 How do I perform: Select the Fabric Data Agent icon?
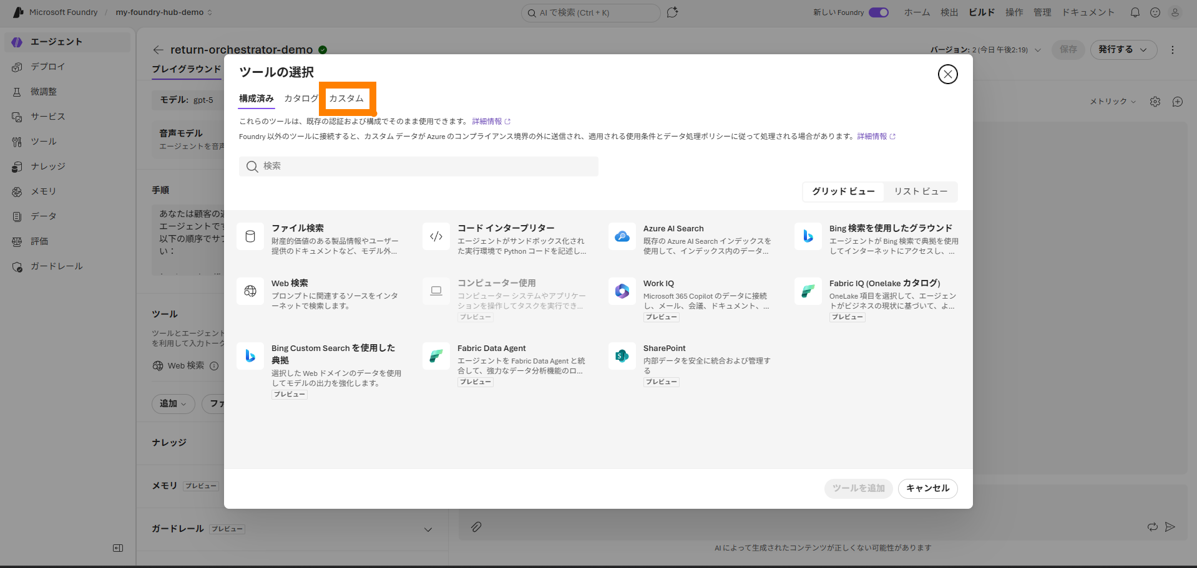pos(436,356)
